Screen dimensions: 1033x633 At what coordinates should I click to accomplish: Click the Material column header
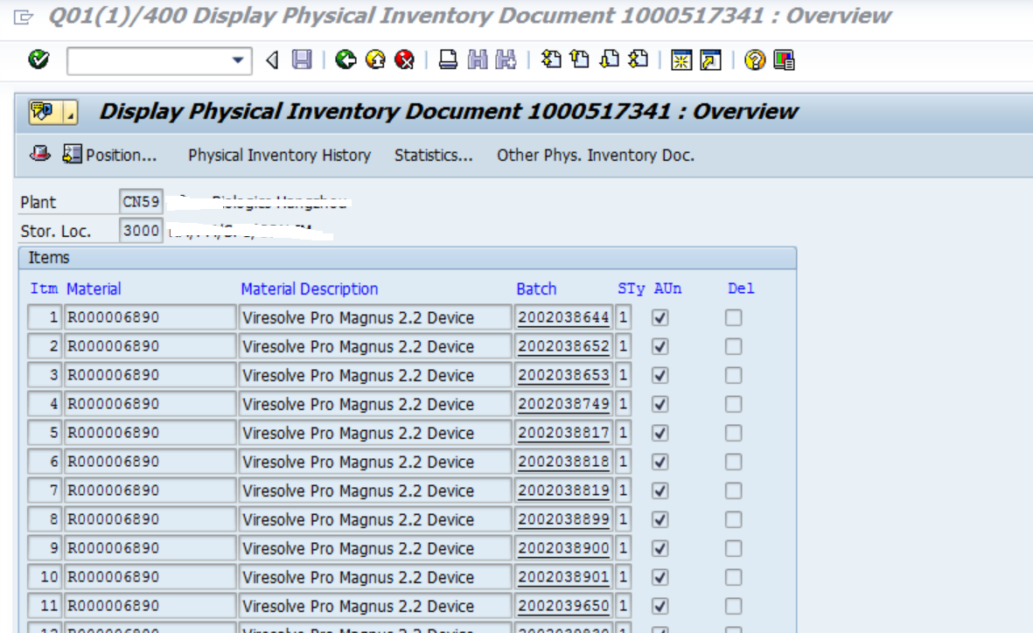tap(94, 289)
